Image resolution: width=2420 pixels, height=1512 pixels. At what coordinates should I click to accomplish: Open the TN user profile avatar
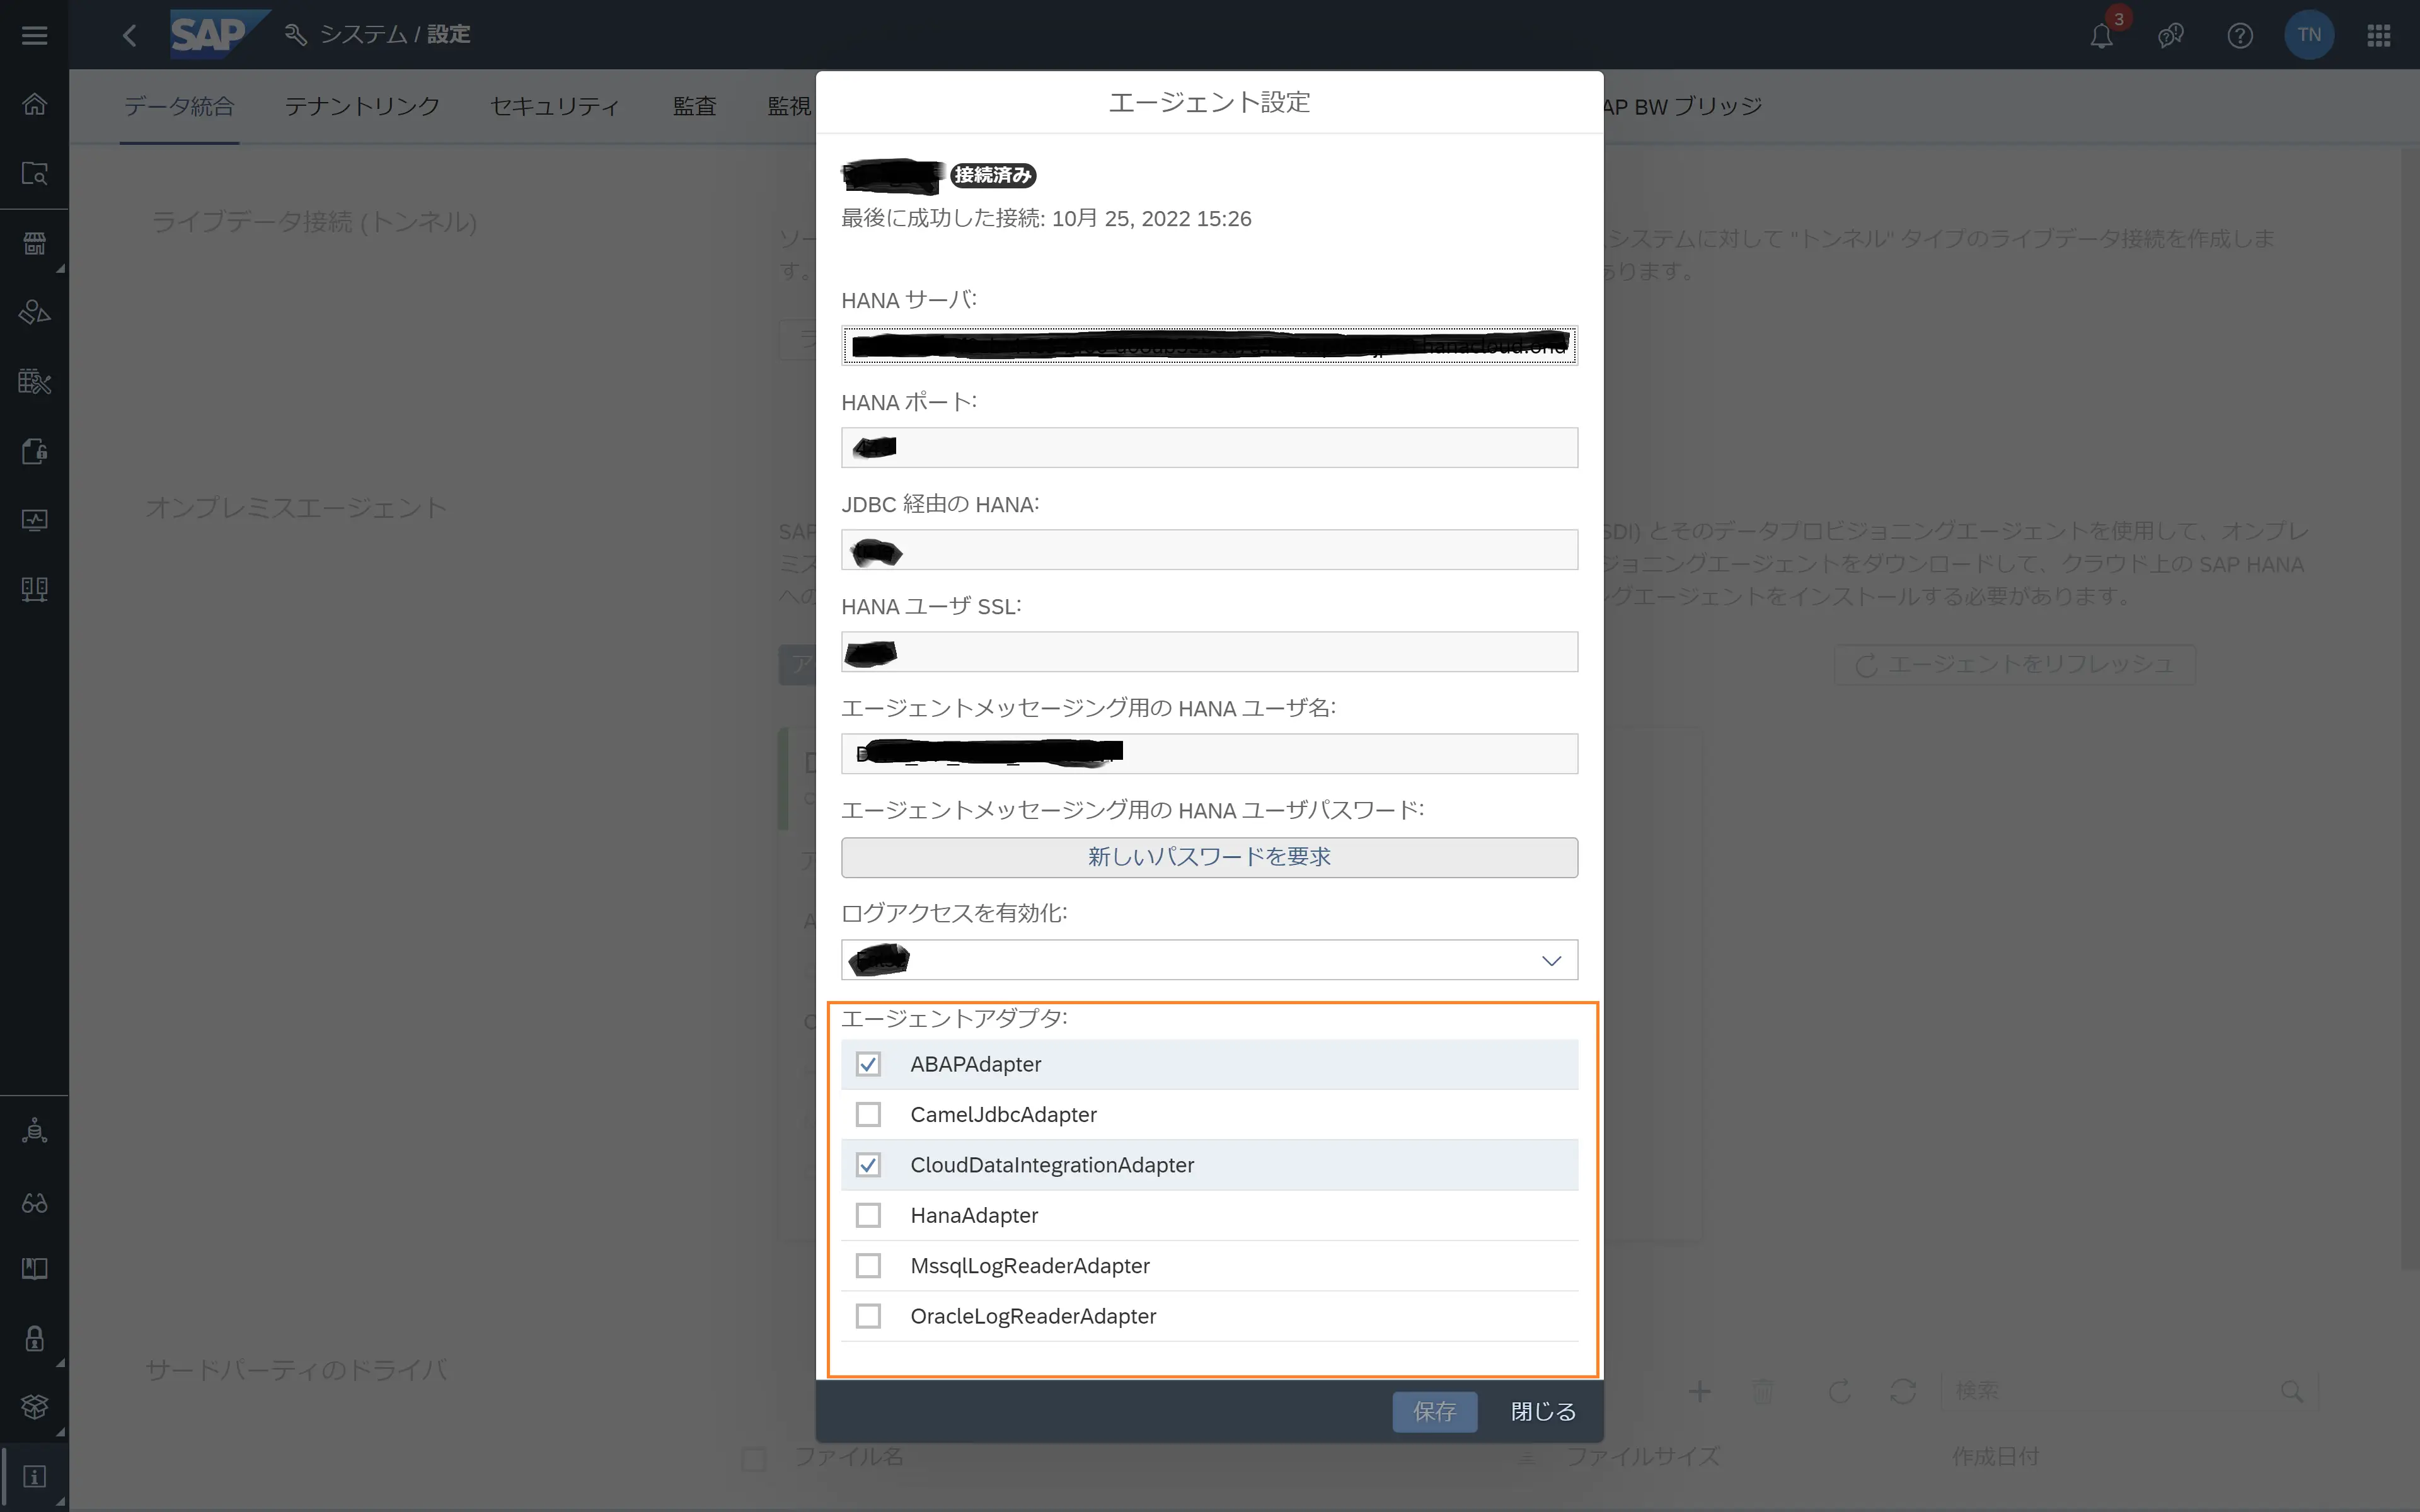click(x=2309, y=35)
